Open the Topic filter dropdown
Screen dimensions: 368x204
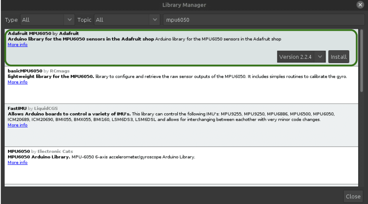(127, 19)
